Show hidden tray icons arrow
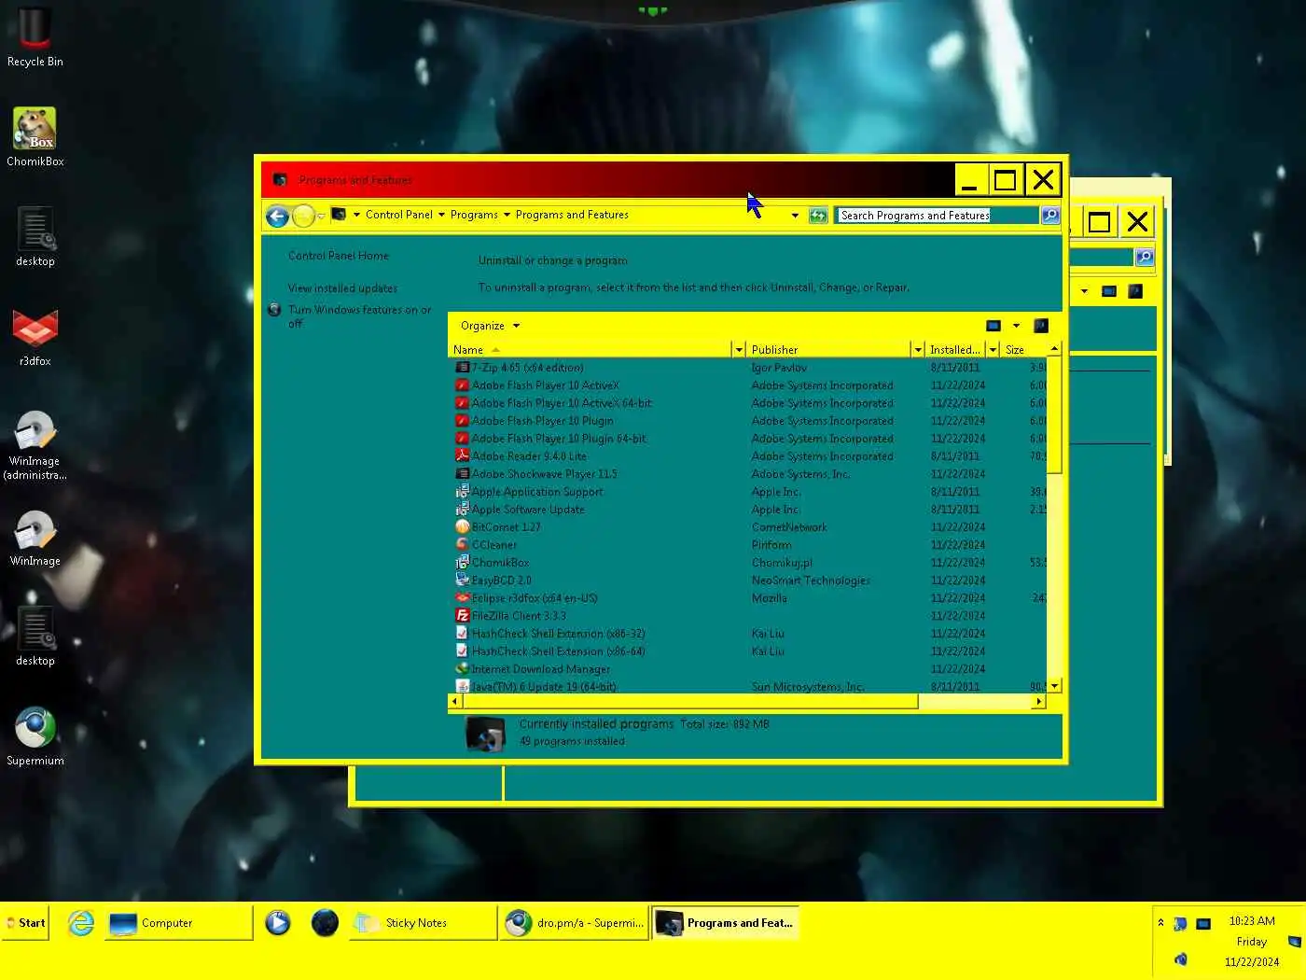 point(1160,923)
